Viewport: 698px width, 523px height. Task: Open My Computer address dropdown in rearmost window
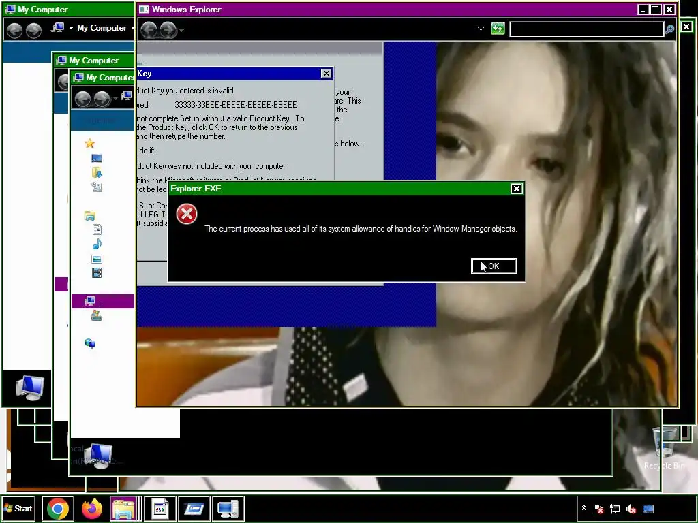(133, 28)
